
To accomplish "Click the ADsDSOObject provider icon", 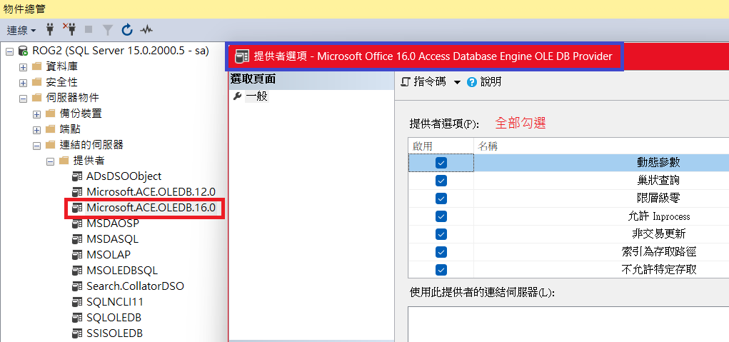I will point(77,176).
